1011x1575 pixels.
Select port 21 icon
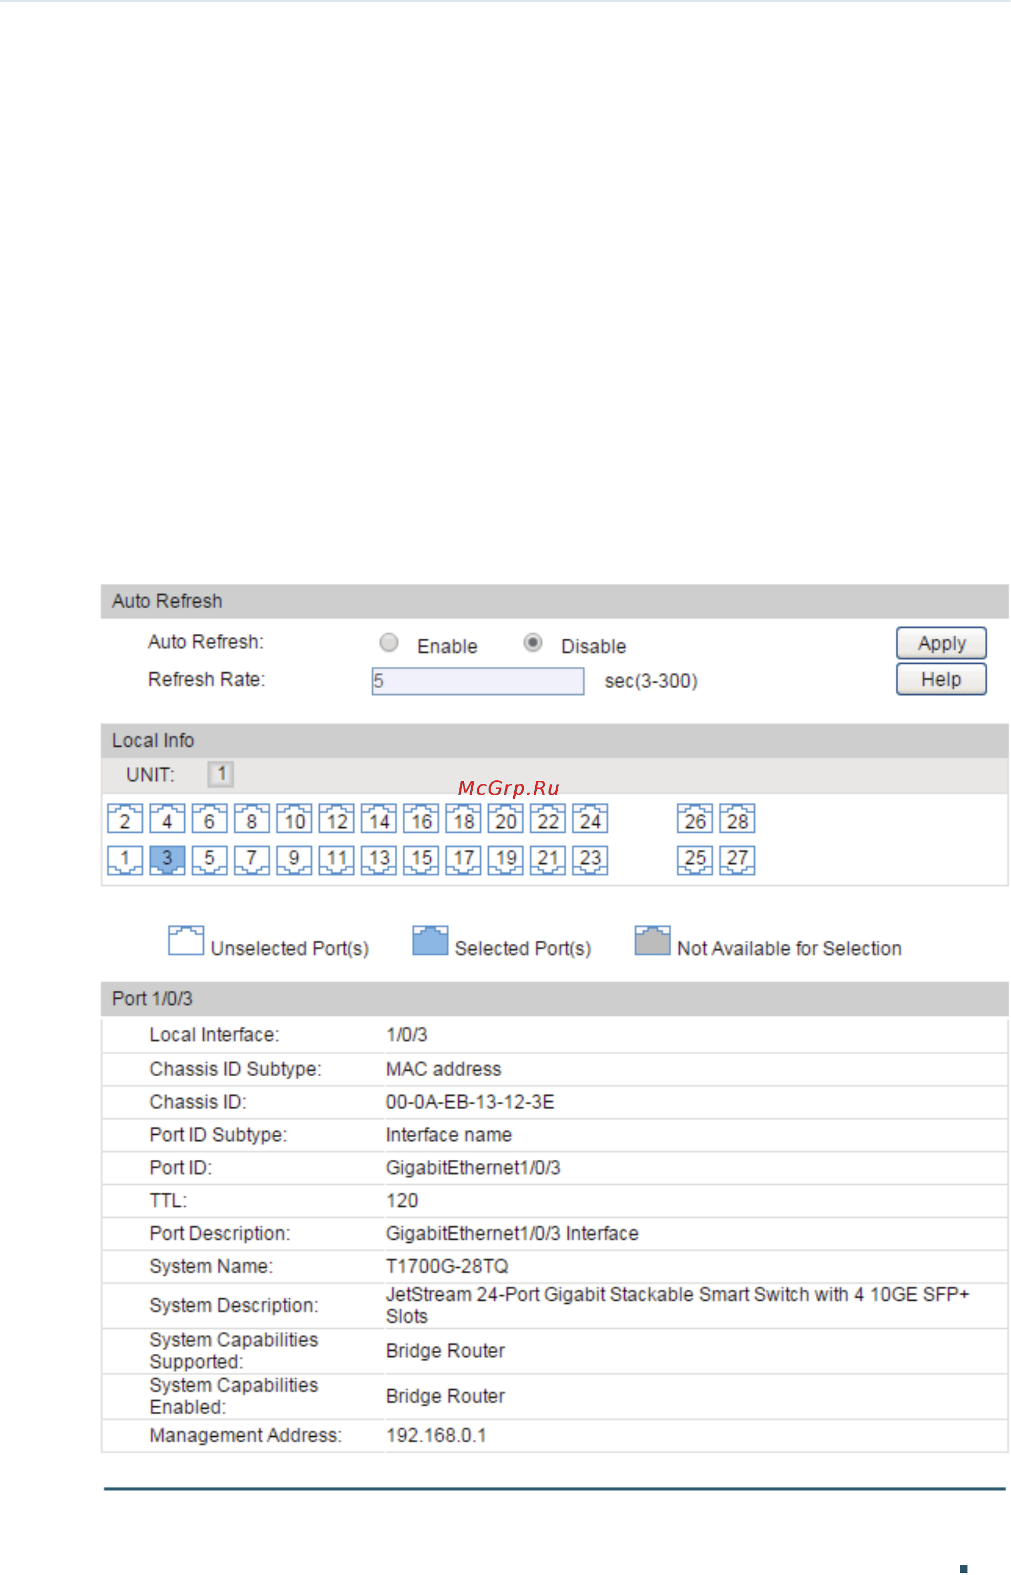pyautogui.click(x=547, y=860)
